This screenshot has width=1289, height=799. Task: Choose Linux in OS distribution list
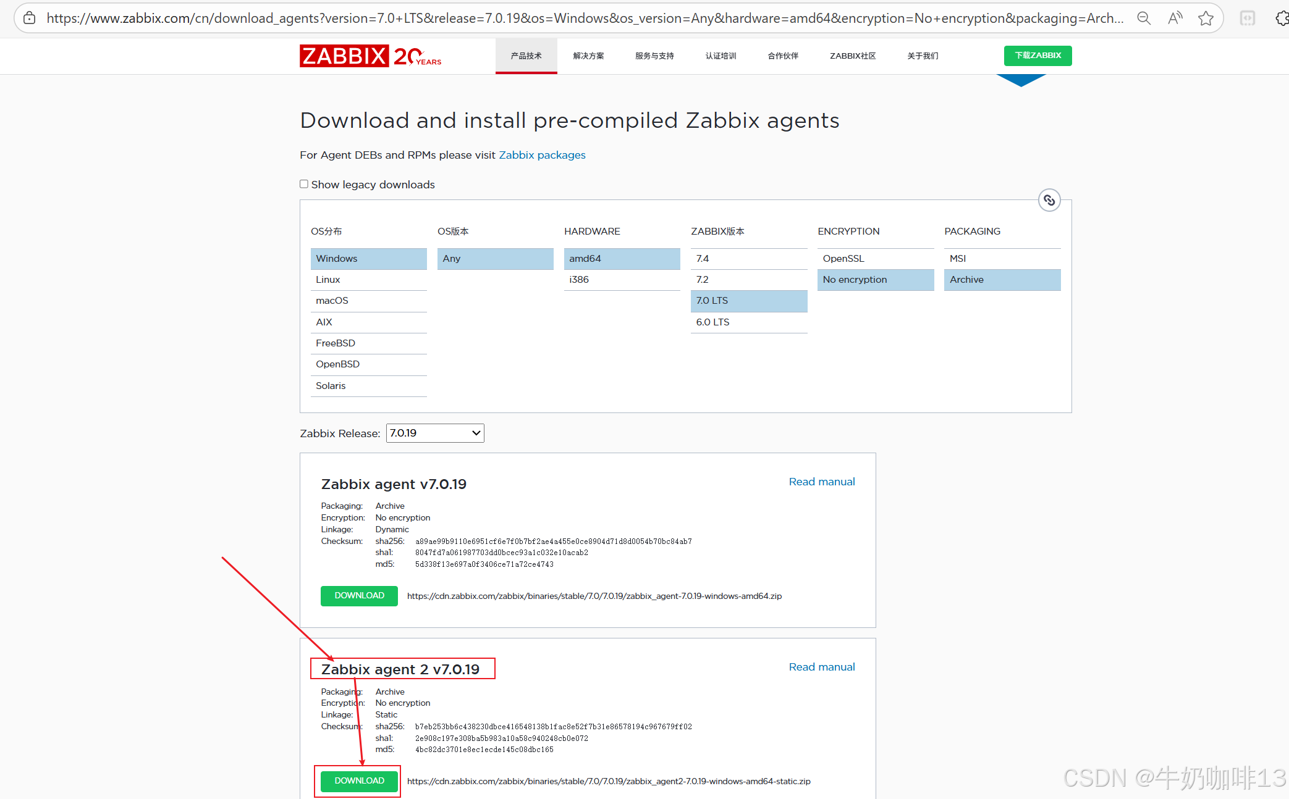click(368, 280)
